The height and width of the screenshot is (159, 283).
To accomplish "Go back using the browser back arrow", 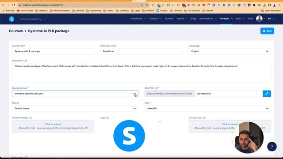I will tap(4, 5).
